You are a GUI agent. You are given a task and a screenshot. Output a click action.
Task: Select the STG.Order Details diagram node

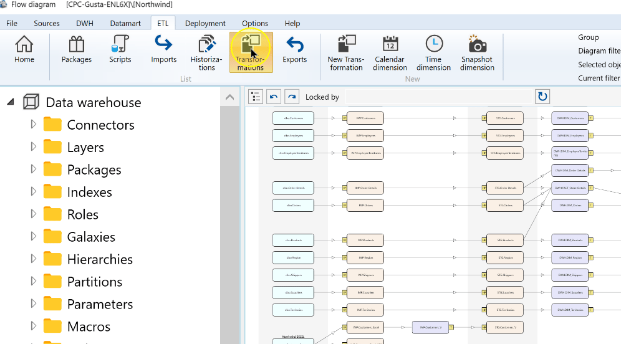(505, 188)
